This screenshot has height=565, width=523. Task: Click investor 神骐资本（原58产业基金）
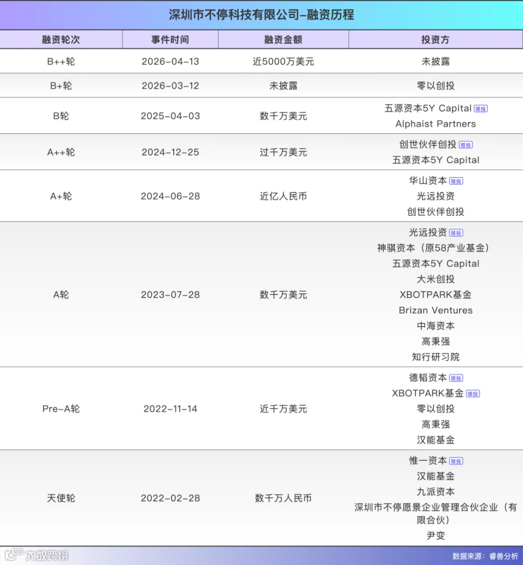pos(434,248)
